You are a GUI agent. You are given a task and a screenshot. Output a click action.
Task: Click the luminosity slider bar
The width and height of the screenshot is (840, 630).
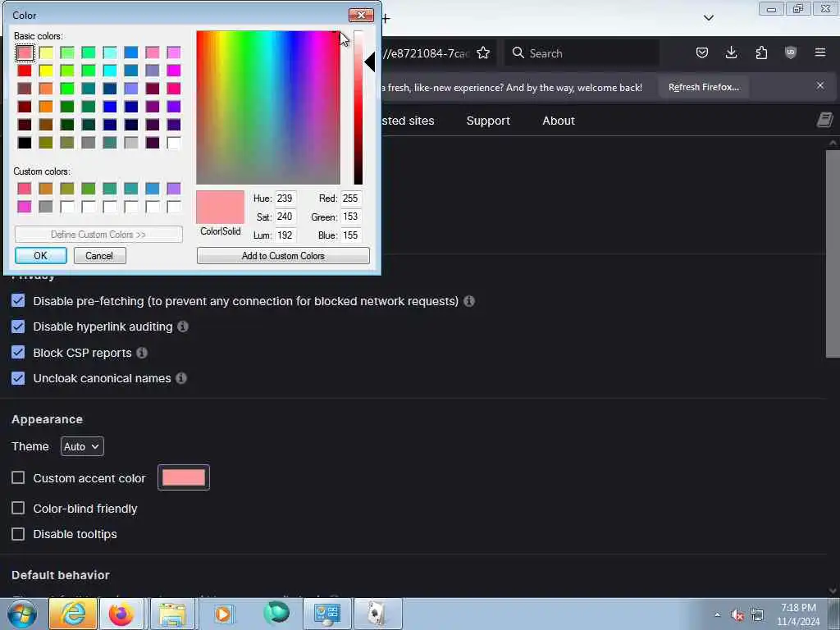[358, 107]
